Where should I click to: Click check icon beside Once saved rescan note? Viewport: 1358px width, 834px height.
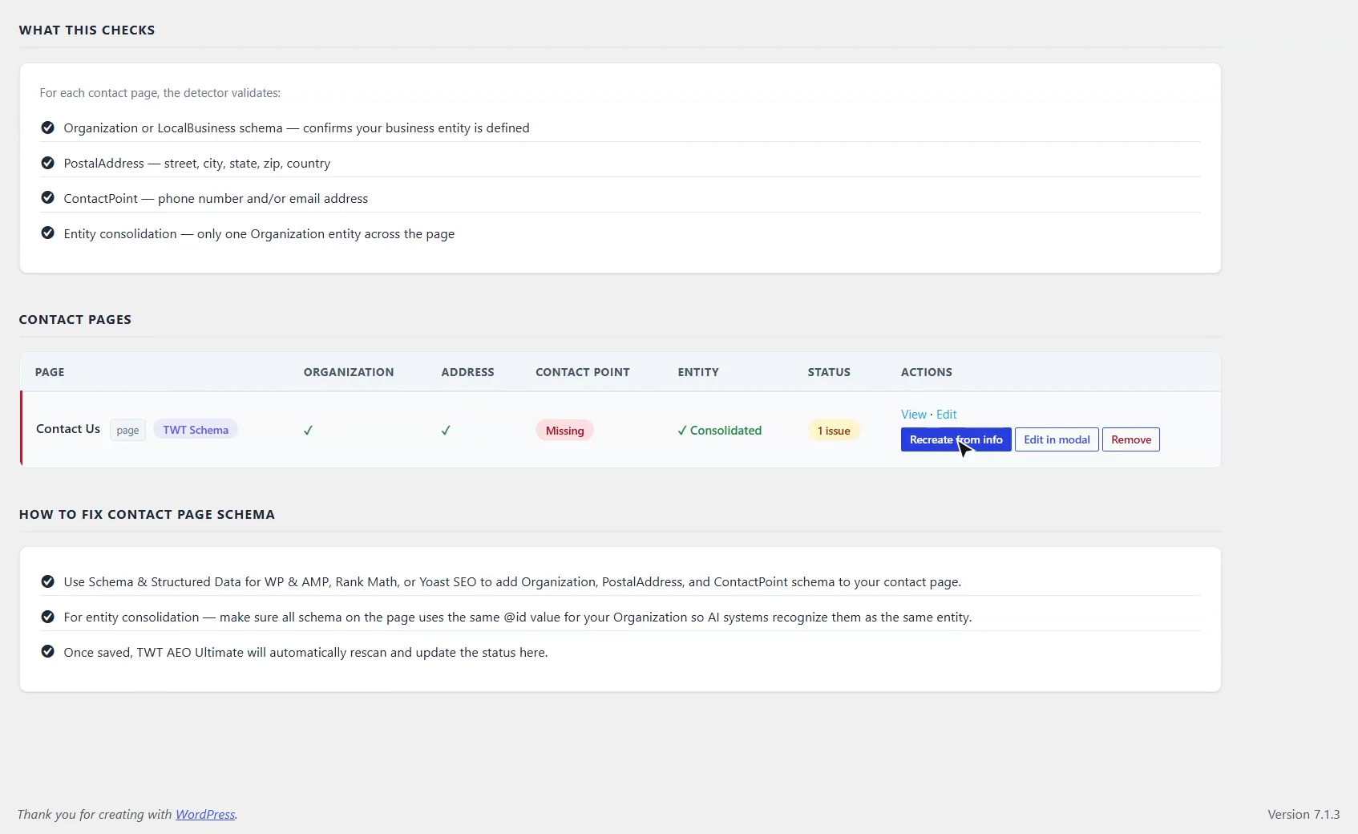tap(47, 652)
